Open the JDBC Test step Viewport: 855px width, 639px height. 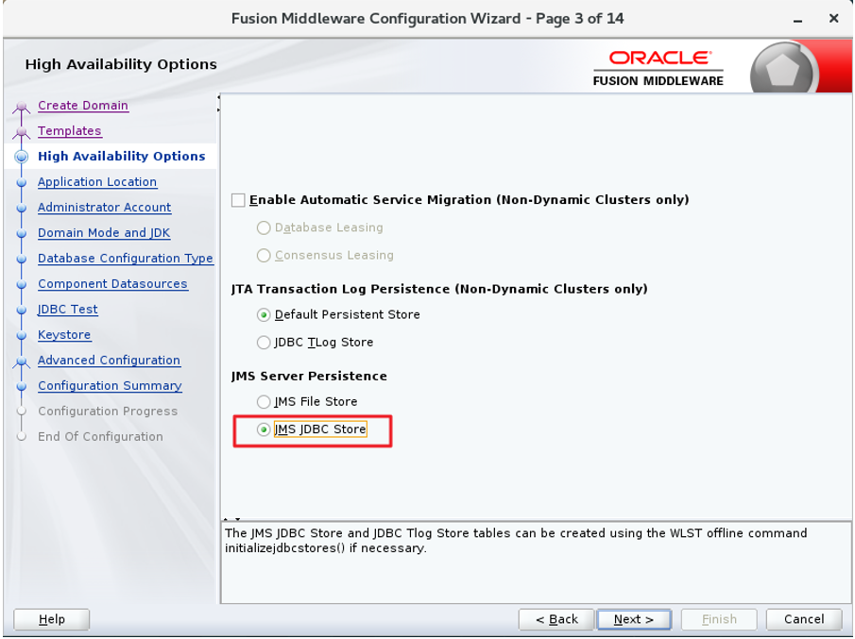[x=68, y=310]
